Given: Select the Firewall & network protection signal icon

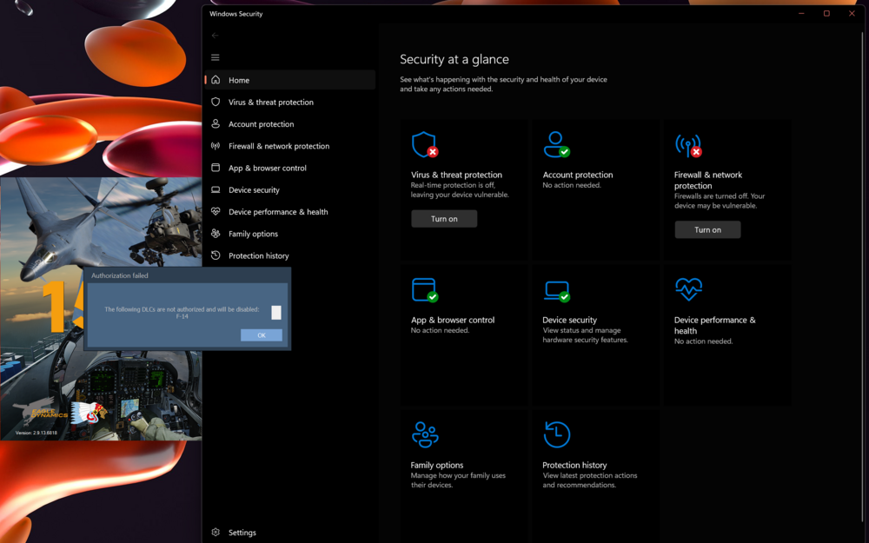Looking at the screenshot, I should pos(215,145).
